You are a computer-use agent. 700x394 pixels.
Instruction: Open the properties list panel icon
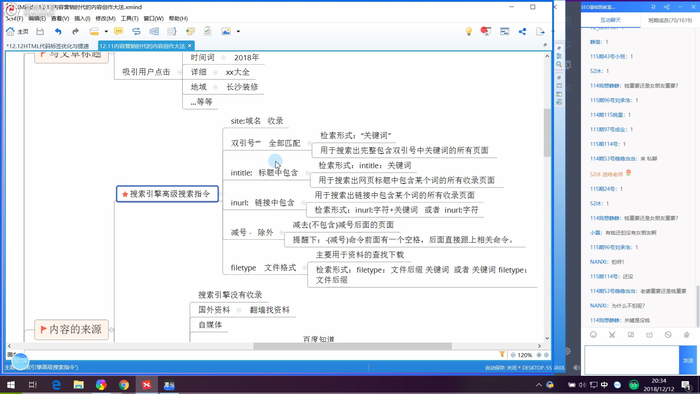(559, 86)
